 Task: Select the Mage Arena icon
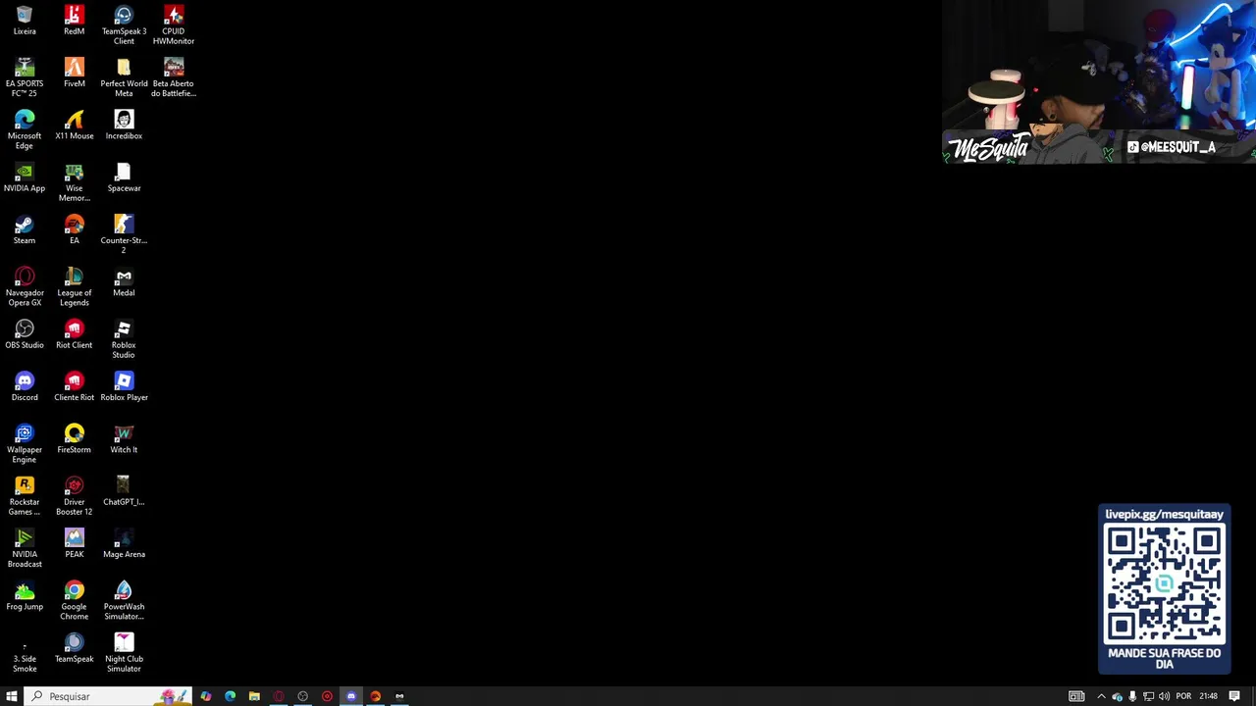[x=124, y=543]
